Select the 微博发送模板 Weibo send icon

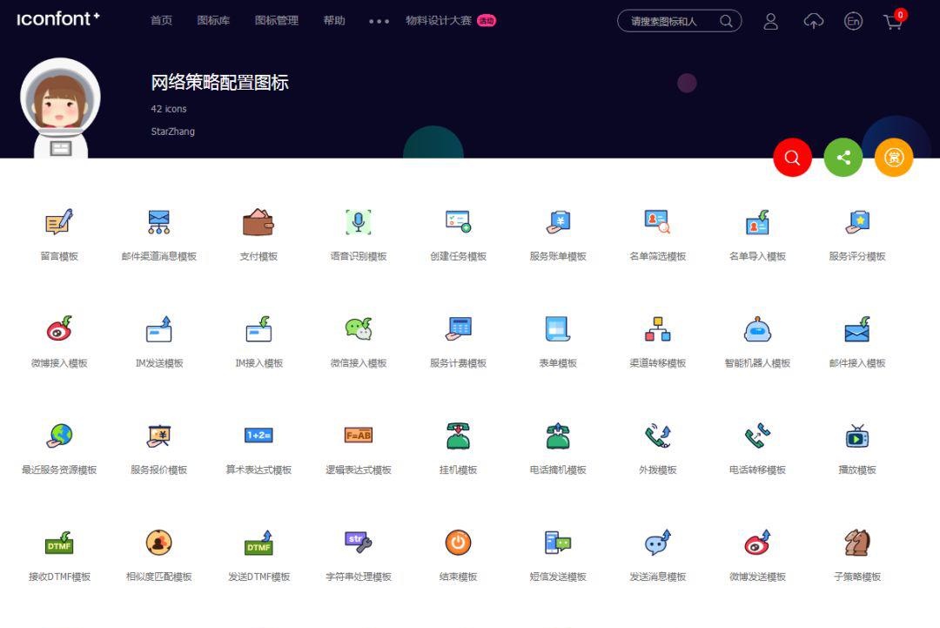click(757, 543)
